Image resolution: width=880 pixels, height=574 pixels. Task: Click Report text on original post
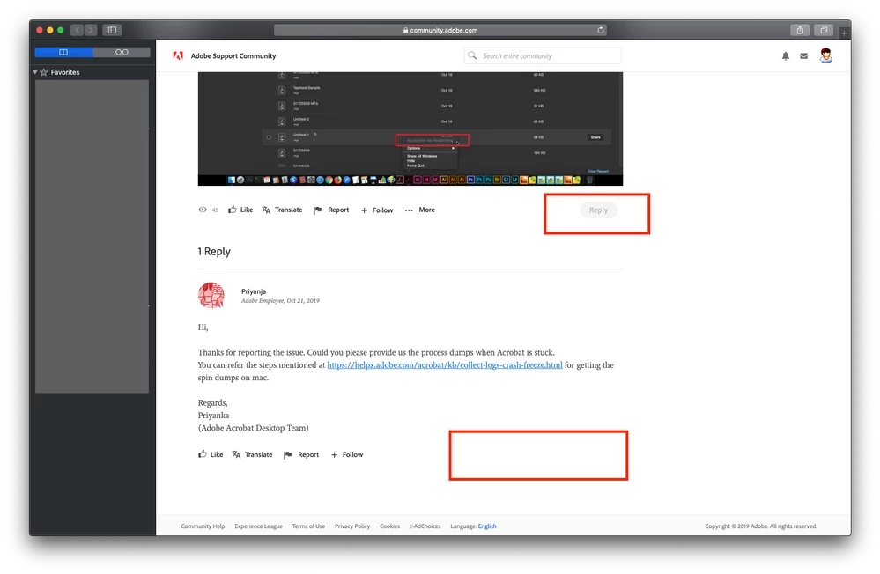click(x=338, y=210)
